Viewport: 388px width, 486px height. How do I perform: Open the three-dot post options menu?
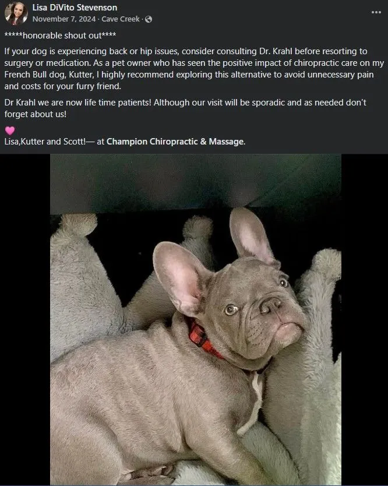tap(376, 12)
